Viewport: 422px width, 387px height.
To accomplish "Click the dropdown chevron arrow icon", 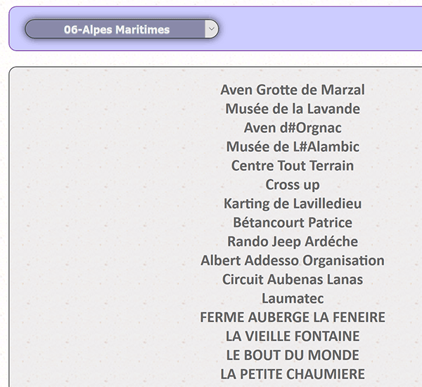I will tap(212, 29).
